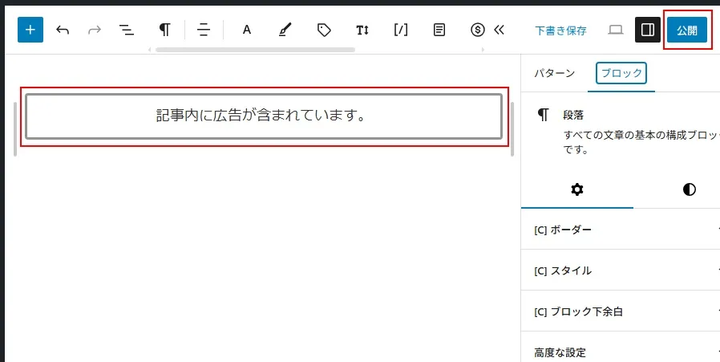
Task: Toggle the settings sidebar panel
Action: (647, 31)
